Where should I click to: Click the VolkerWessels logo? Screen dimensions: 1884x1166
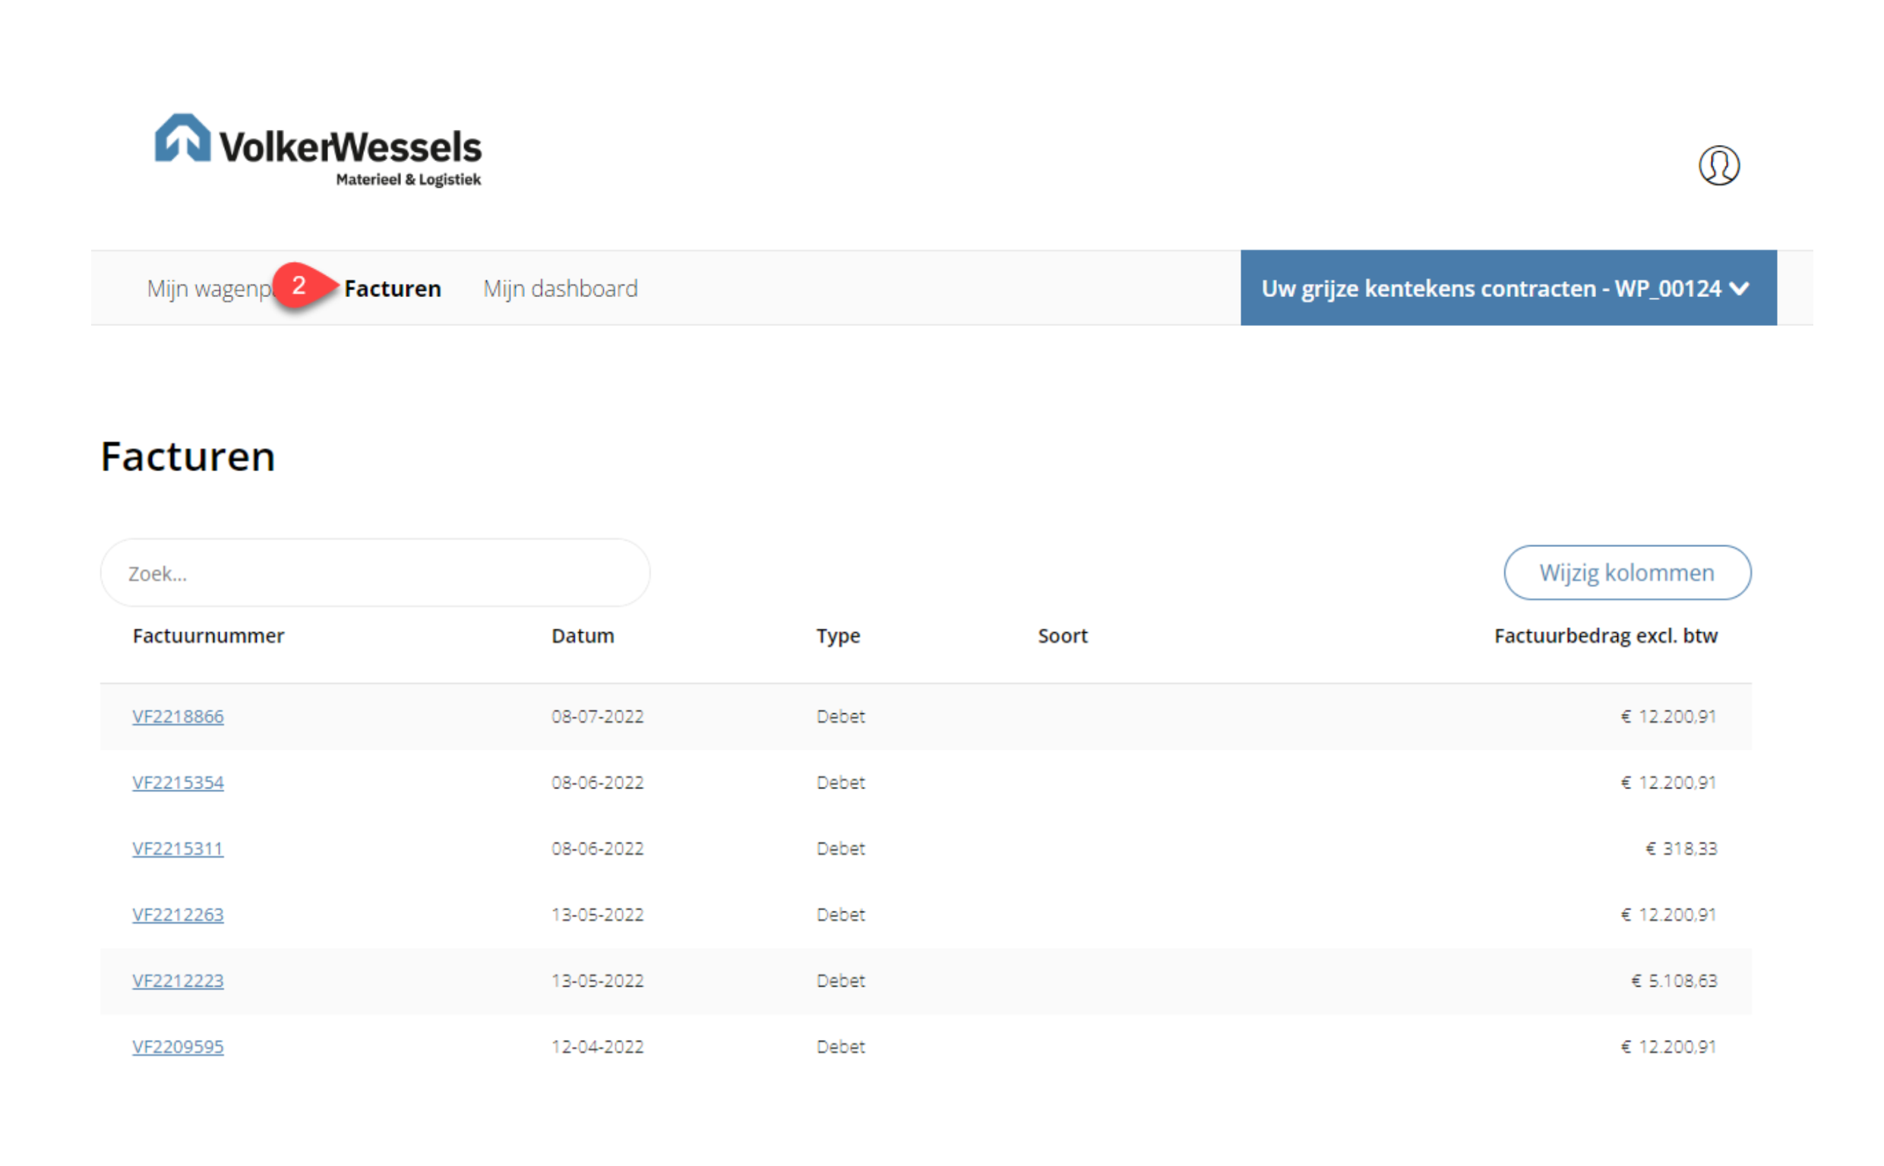tap(317, 150)
